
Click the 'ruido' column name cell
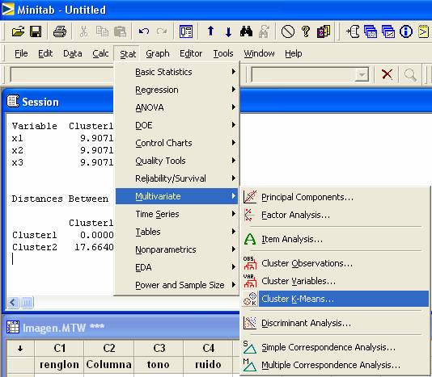pos(208,365)
